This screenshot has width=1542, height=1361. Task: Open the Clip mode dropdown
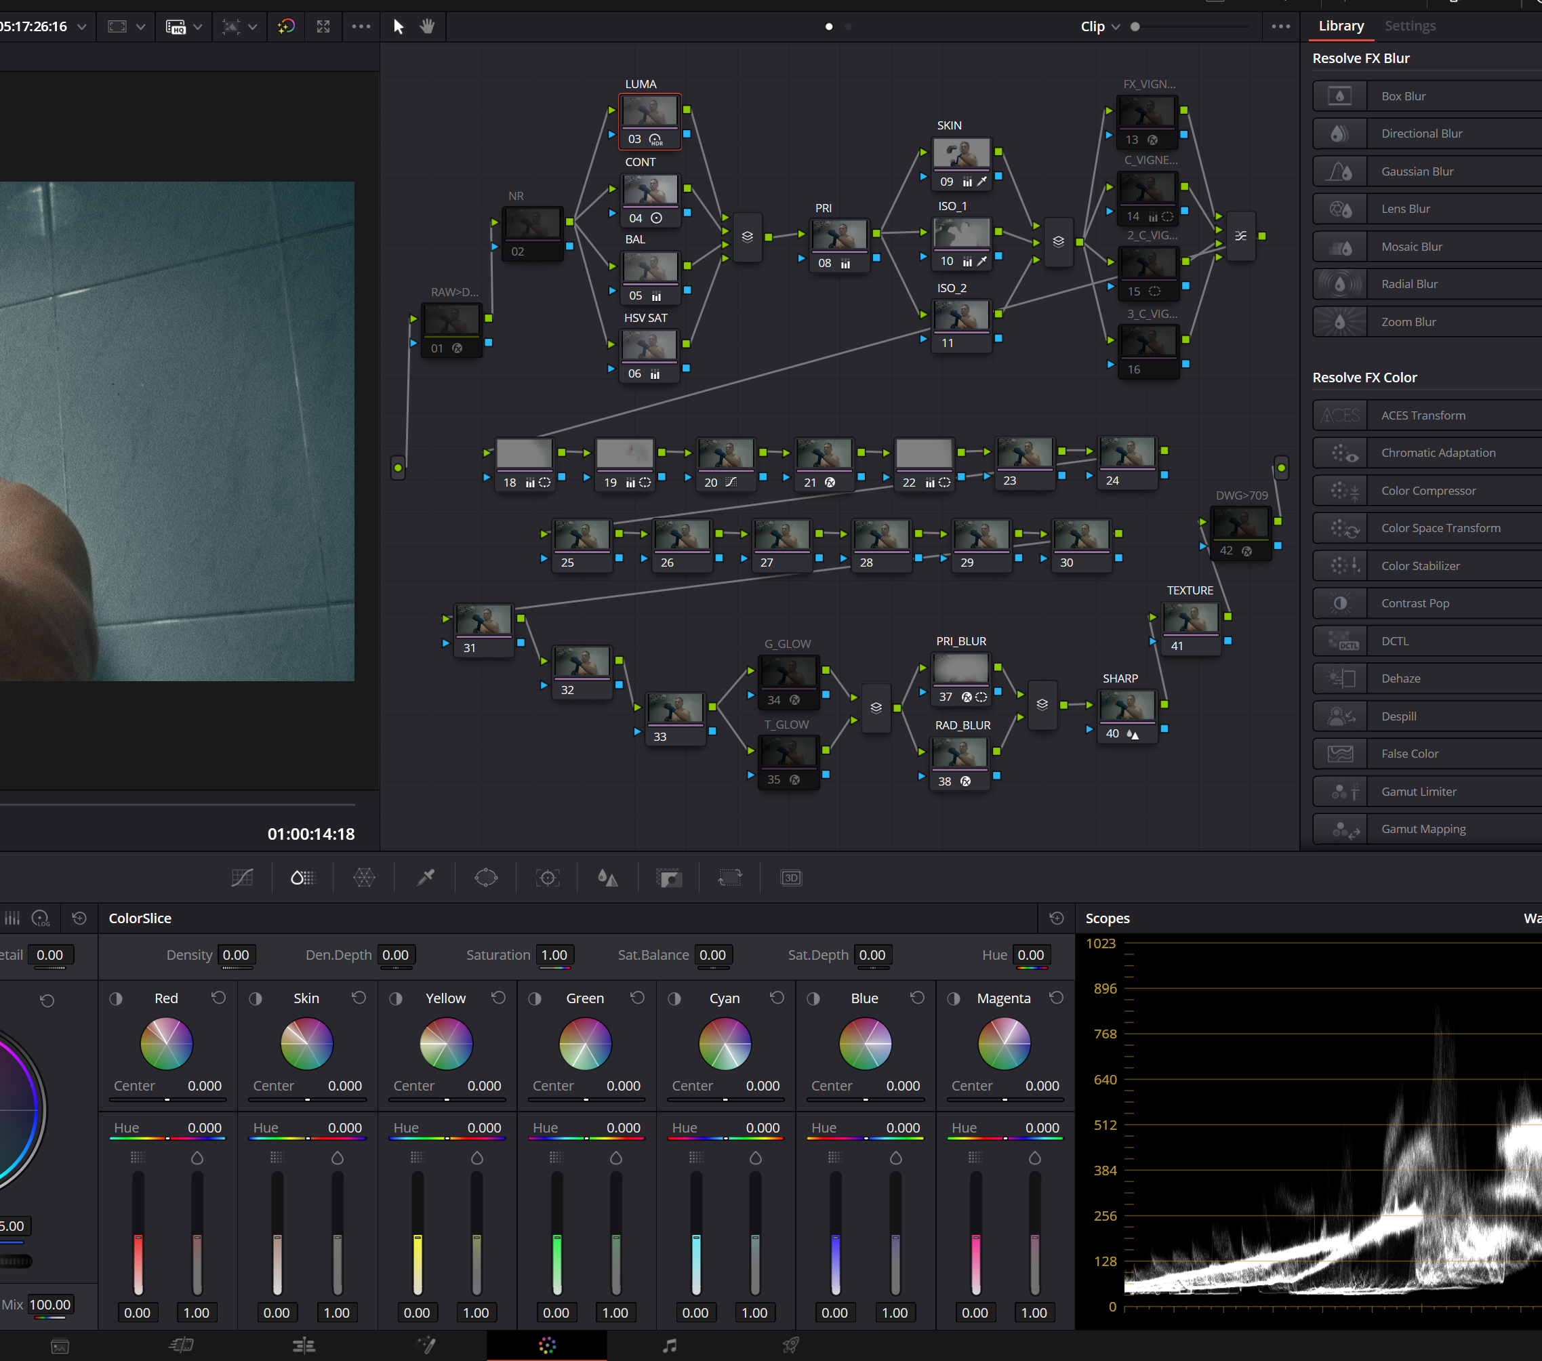click(x=1100, y=26)
